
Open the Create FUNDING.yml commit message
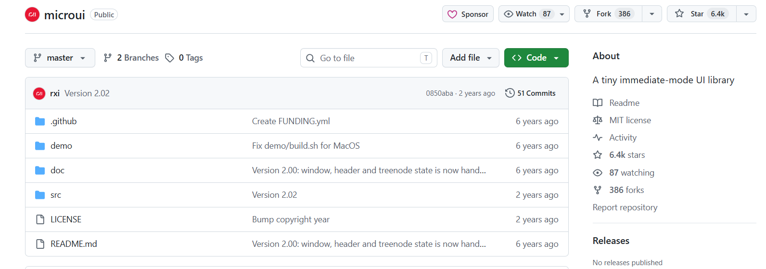(291, 121)
